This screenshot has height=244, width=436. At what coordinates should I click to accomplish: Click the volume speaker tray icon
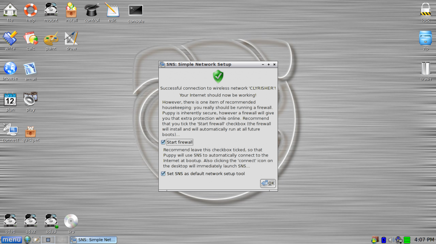click(391, 240)
